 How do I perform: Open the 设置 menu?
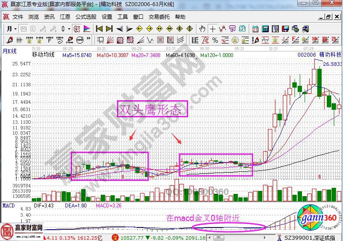click(x=107, y=17)
